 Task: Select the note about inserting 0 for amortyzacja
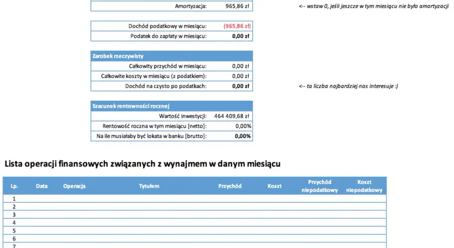tap(374, 6)
